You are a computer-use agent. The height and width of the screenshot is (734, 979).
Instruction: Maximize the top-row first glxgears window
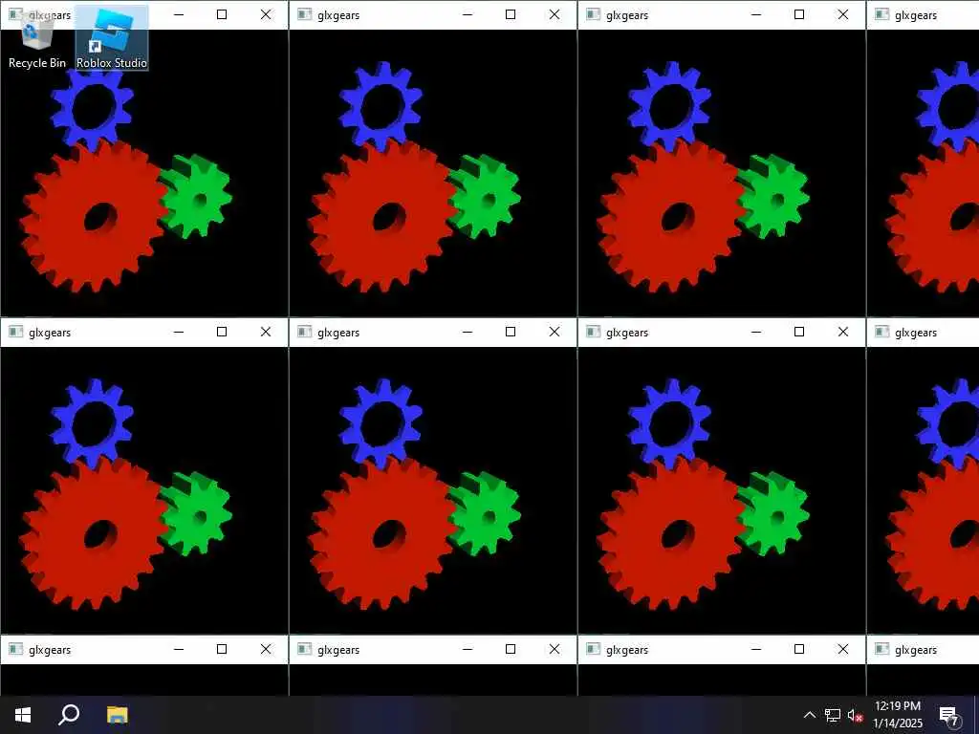pyautogui.click(x=222, y=14)
